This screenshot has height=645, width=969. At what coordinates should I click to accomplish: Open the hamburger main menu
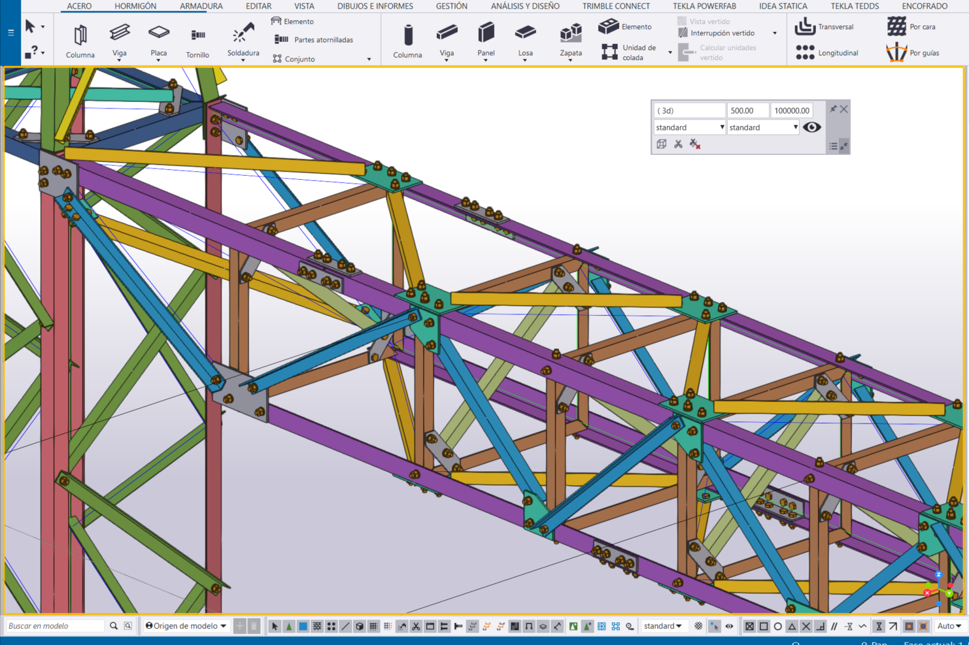point(10,32)
